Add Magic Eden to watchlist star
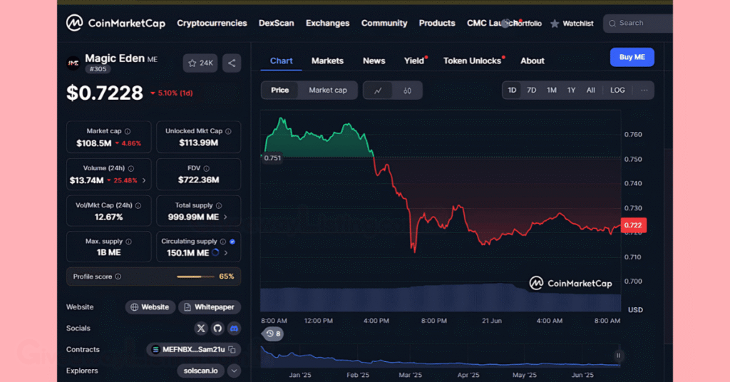This screenshot has height=382, width=730. tap(192, 63)
